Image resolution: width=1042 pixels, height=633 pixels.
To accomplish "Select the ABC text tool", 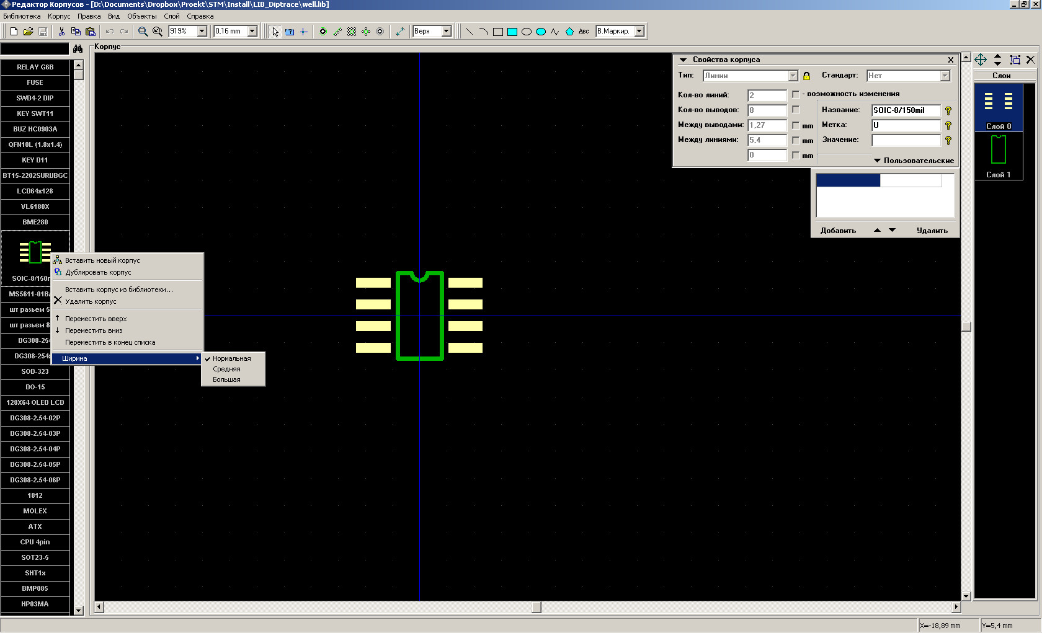I will tap(584, 32).
